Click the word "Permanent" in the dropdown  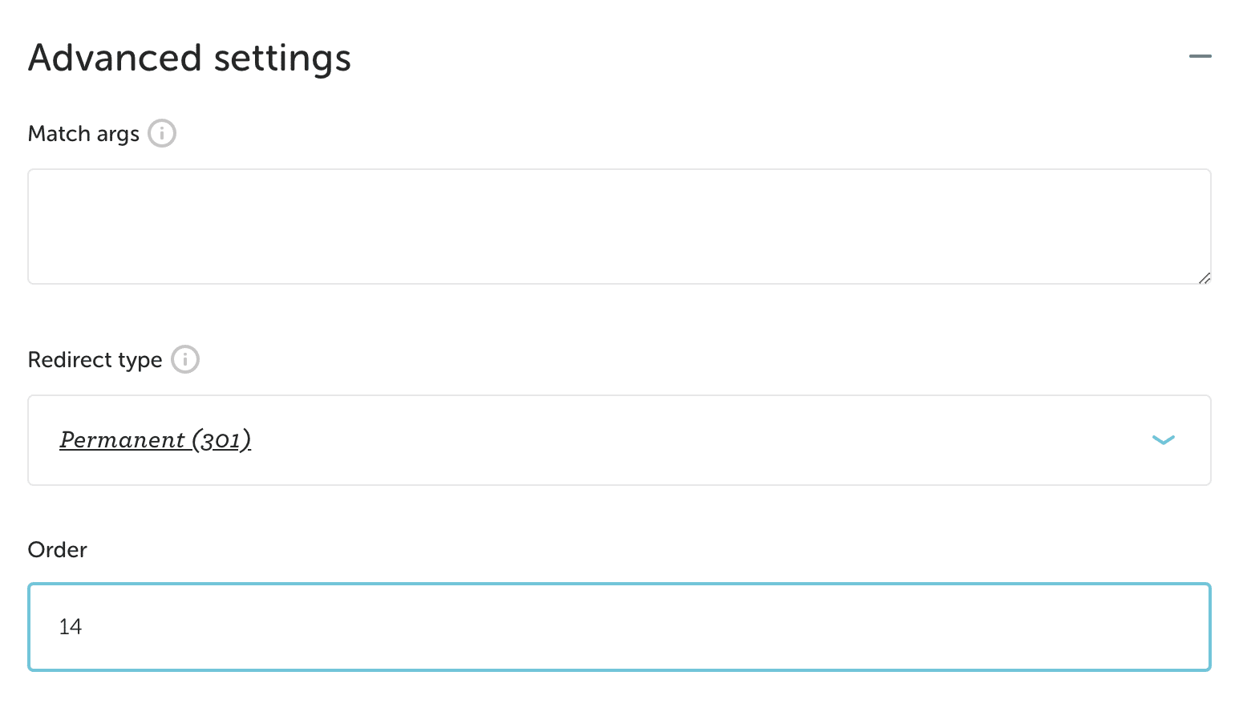click(x=123, y=440)
